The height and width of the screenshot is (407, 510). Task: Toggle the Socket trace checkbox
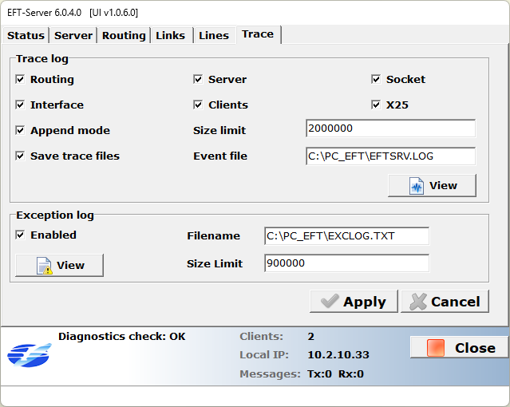click(376, 79)
